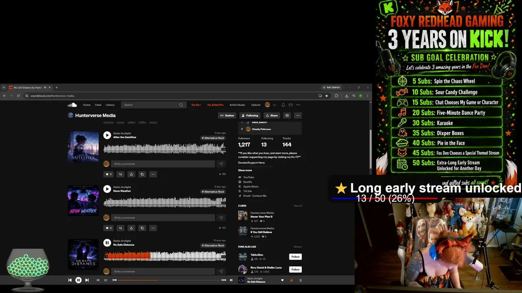Image resolution: width=522 pixels, height=293 pixels.
Task: Toggle repeat in the player bar
Action: click(106, 280)
